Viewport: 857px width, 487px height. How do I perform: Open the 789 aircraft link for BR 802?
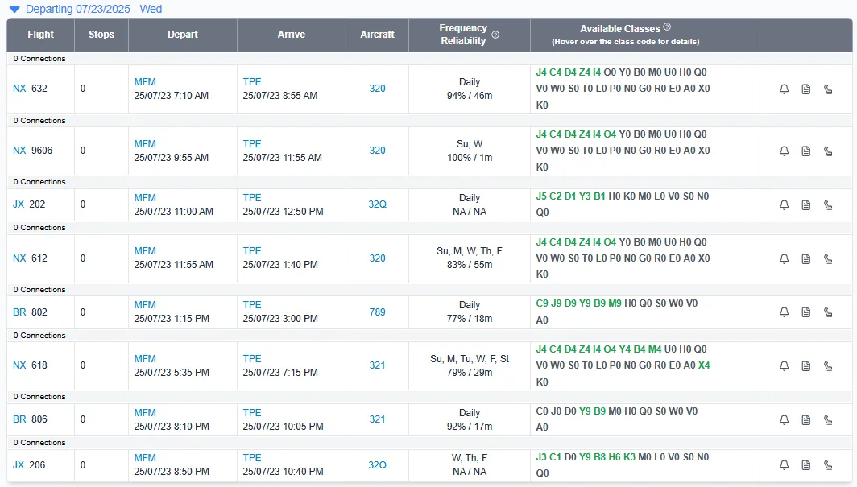coord(377,312)
